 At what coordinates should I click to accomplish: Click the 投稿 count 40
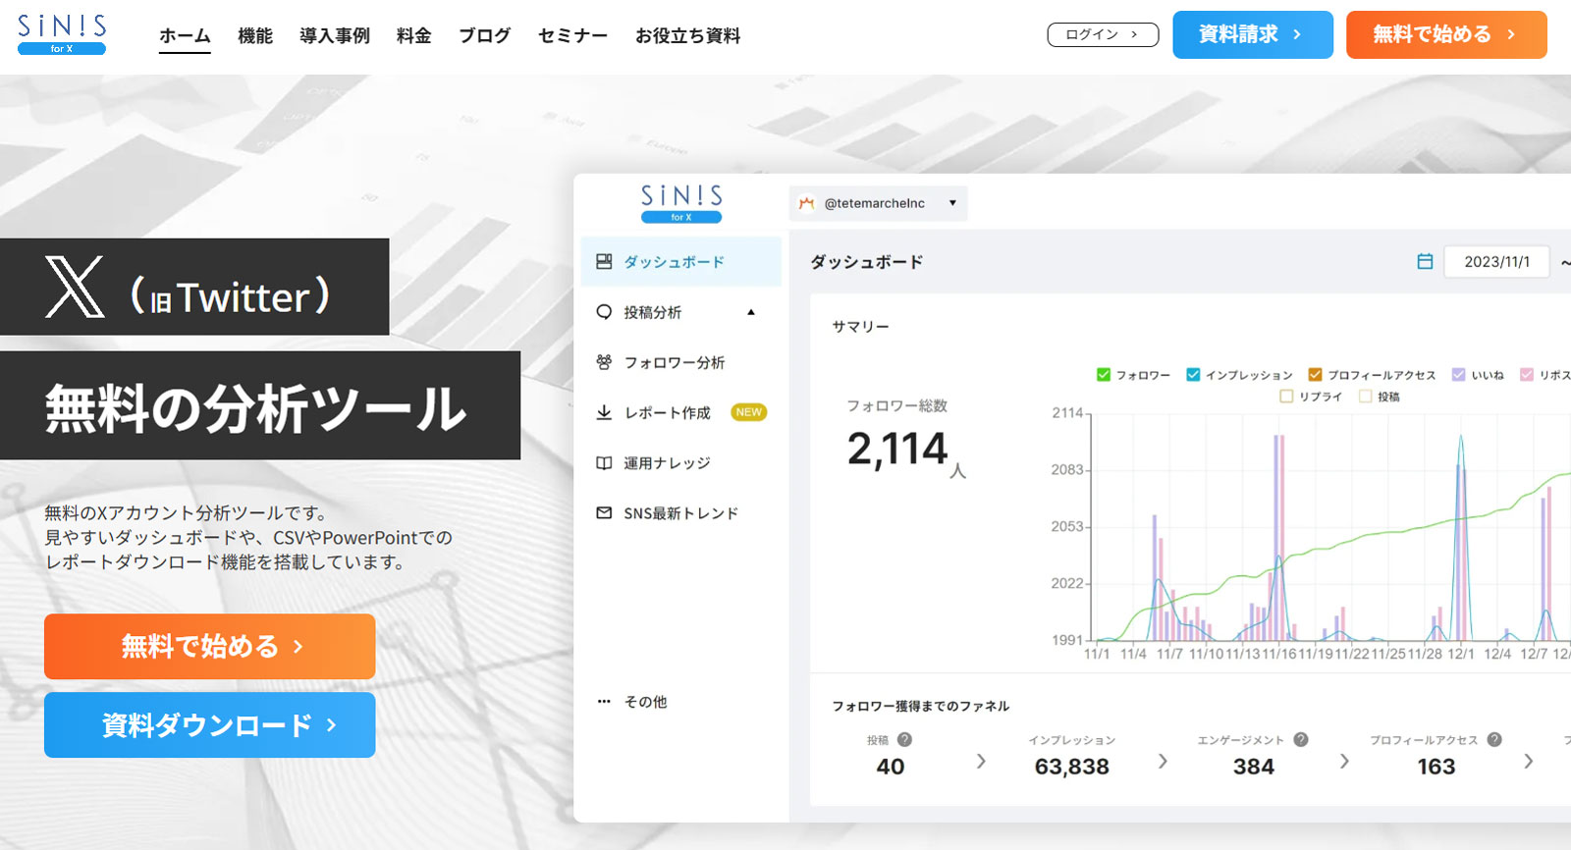coord(891,767)
